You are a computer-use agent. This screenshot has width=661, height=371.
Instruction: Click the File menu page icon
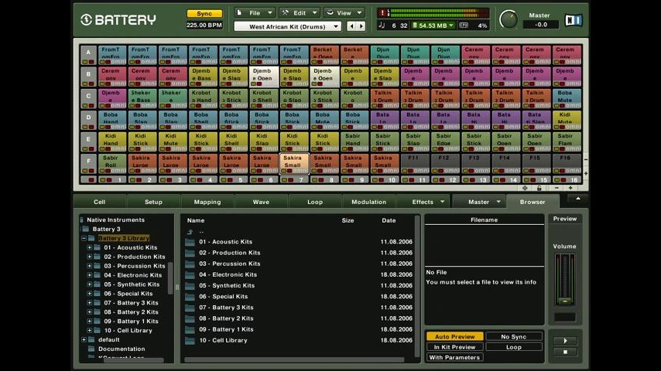[239, 13]
